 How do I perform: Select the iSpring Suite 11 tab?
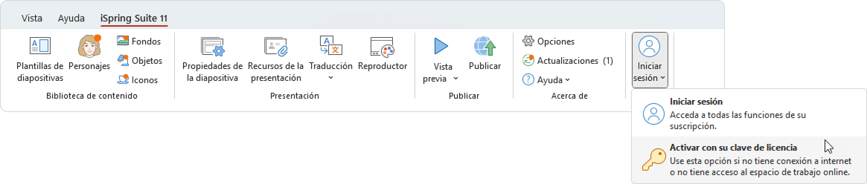click(134, 18)
